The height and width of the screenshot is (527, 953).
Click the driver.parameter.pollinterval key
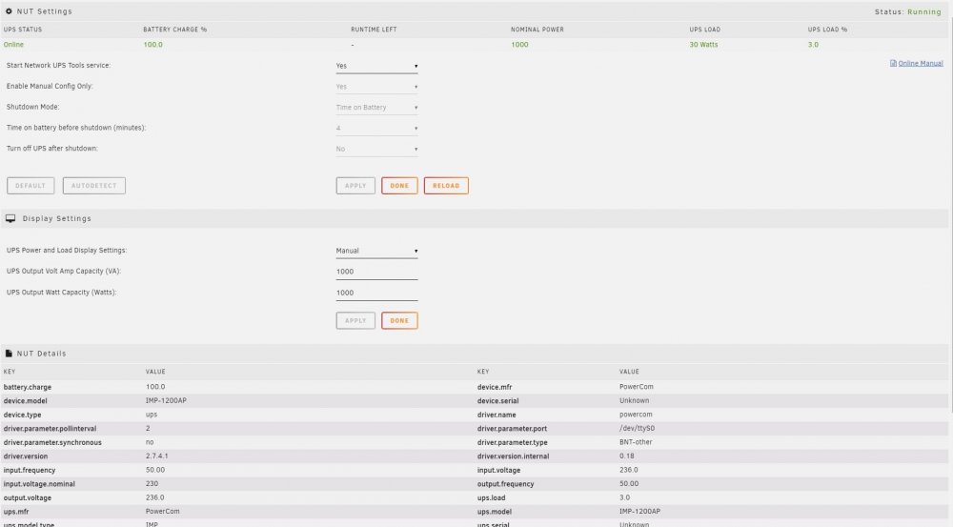tap(50, 429)
